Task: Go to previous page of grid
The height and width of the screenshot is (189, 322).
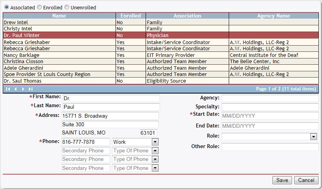Action: (16, 89)
